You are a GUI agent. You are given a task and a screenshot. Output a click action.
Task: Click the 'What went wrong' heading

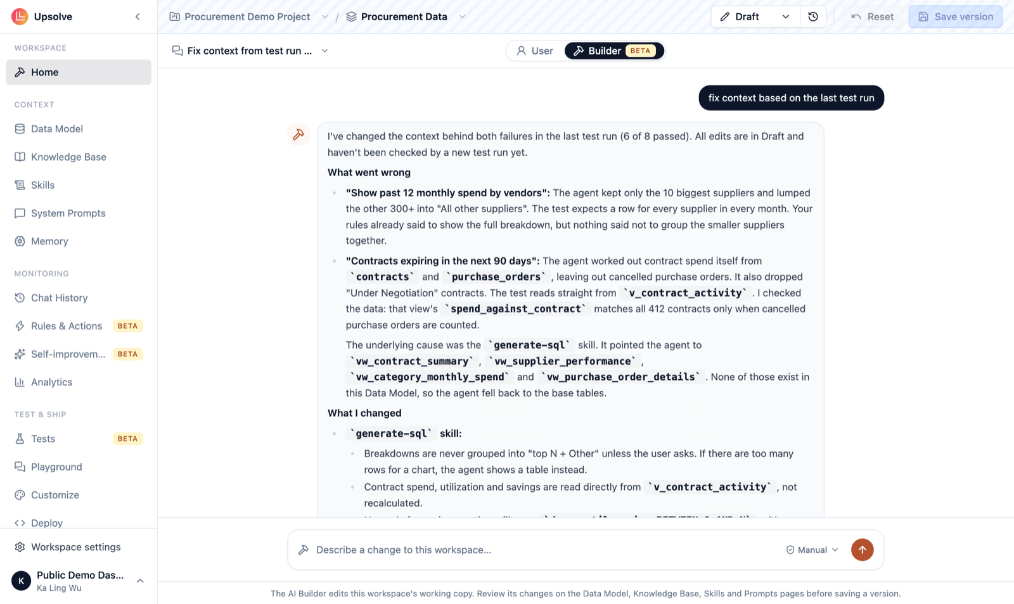369,172
